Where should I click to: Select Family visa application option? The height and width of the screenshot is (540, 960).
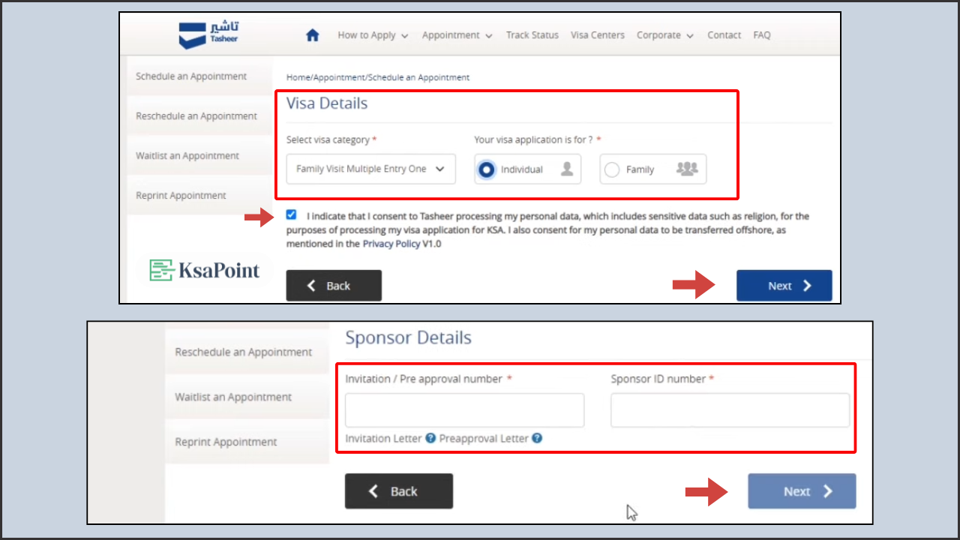point(652,169)
